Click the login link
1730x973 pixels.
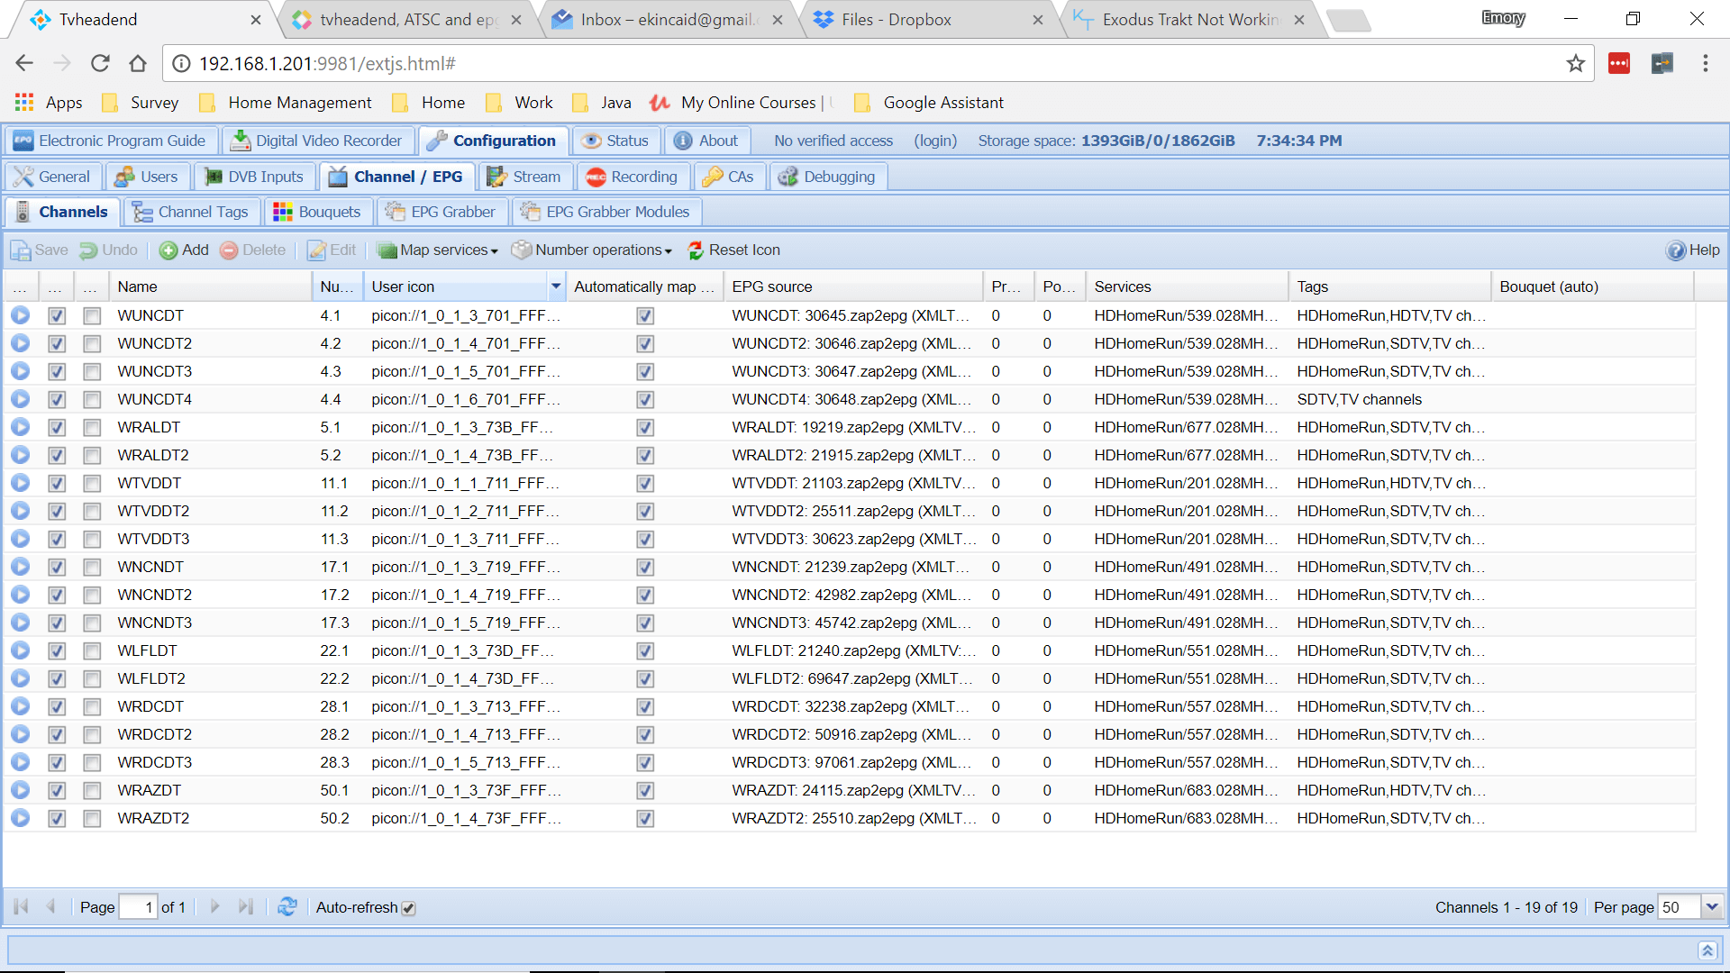coord(935,141)
